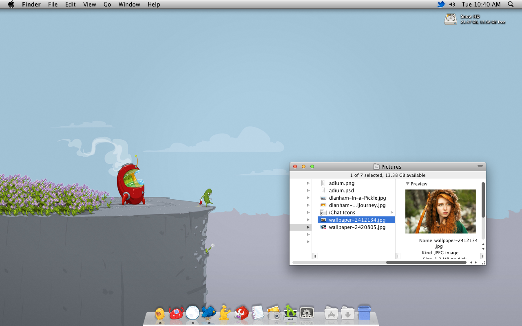Open the Window menu
522x326 pixels.
point(129,4)
